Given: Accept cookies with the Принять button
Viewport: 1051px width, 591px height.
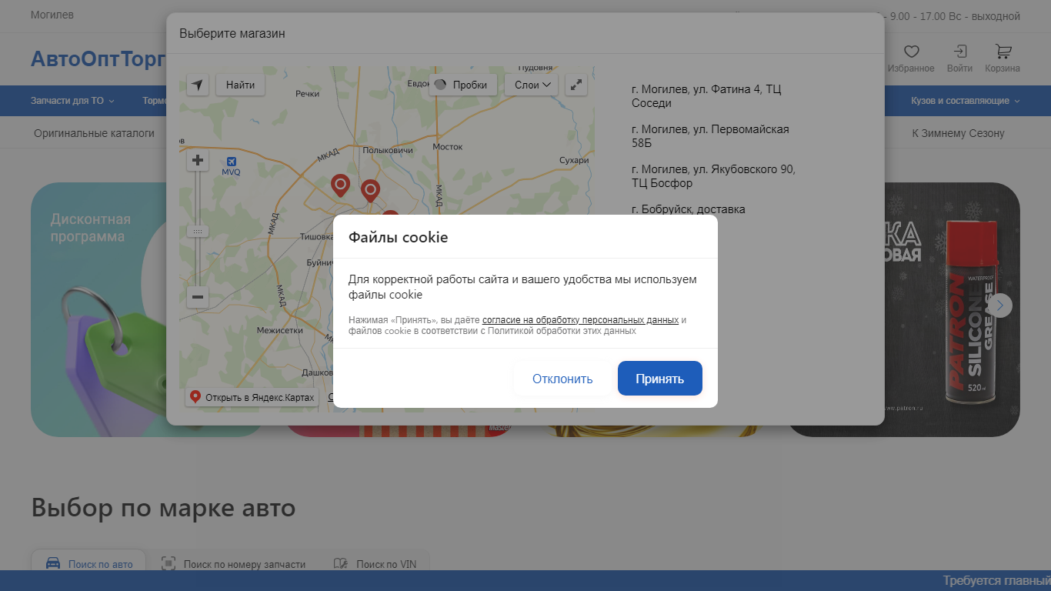Looking at the screenshot, I should point(659,379).
